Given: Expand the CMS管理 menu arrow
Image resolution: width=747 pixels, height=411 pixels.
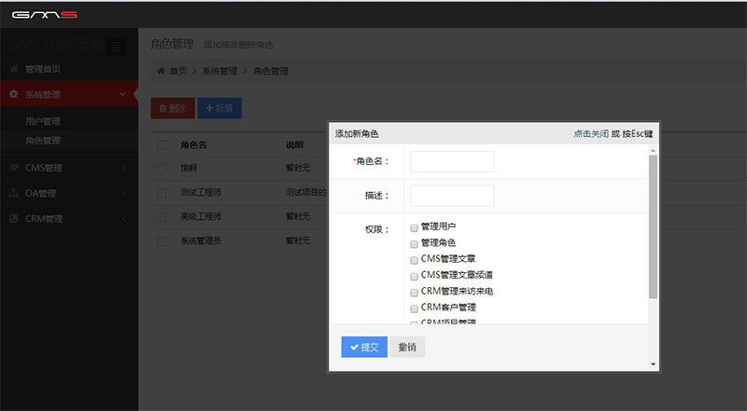Looking at the screenshot, I should pyautogui.click(x=123, y=168).
